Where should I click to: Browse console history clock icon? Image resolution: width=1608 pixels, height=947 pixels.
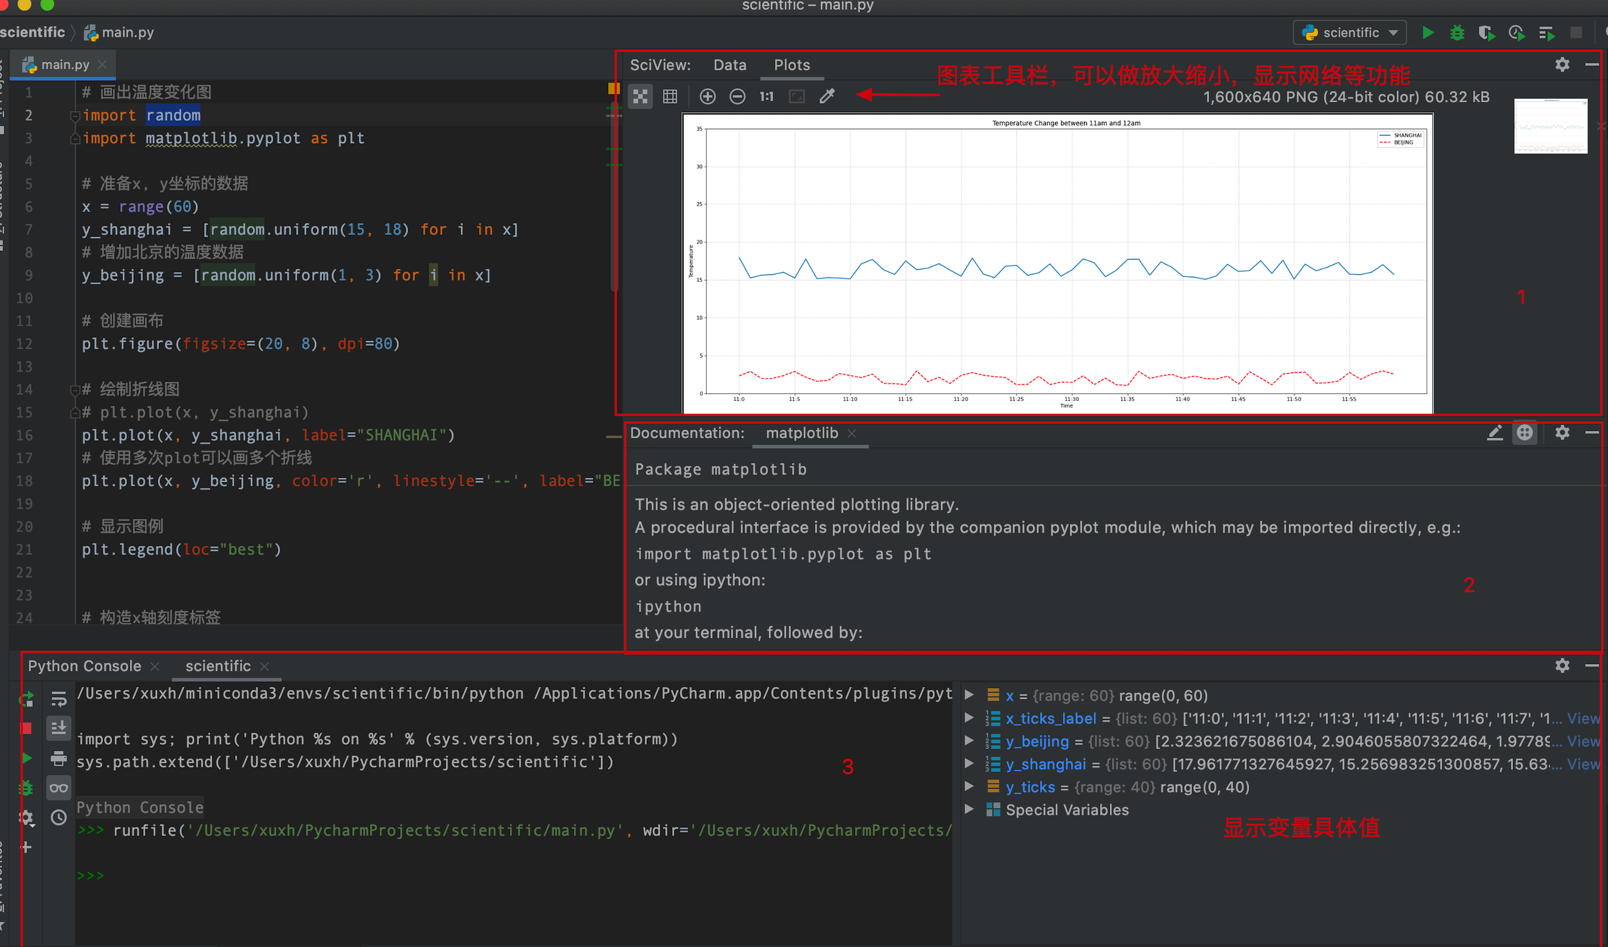click(59, 818)
